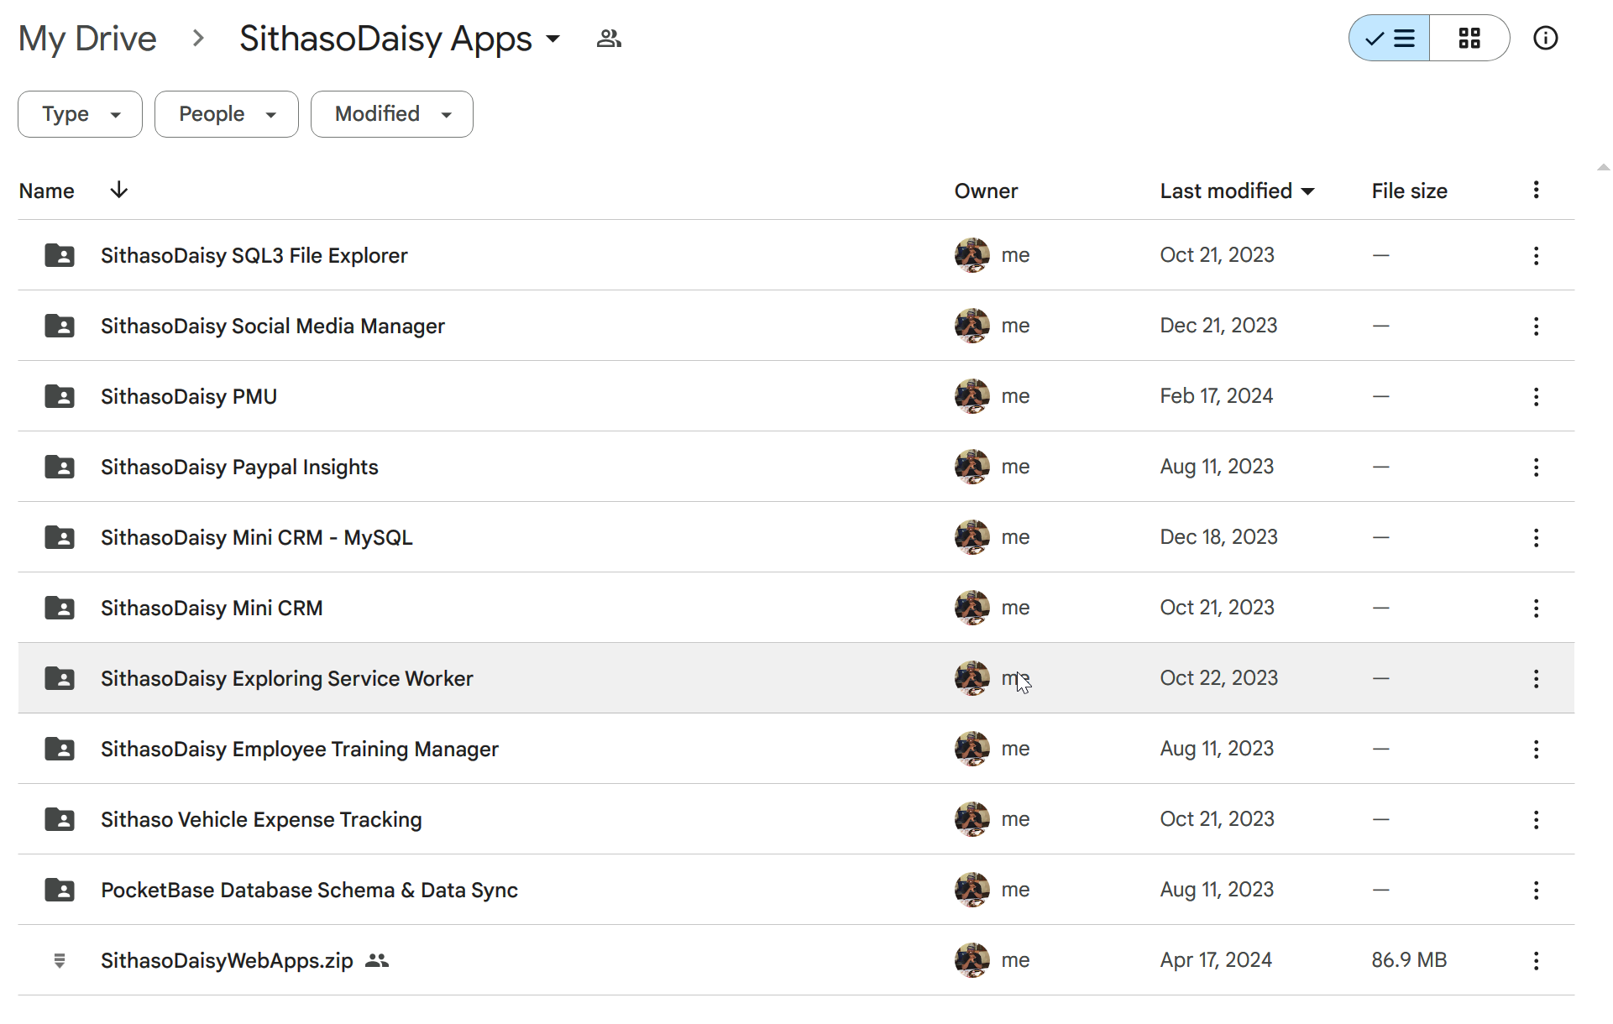Click owner avatar on SithasoDaisy Mini CRM row

971,608
